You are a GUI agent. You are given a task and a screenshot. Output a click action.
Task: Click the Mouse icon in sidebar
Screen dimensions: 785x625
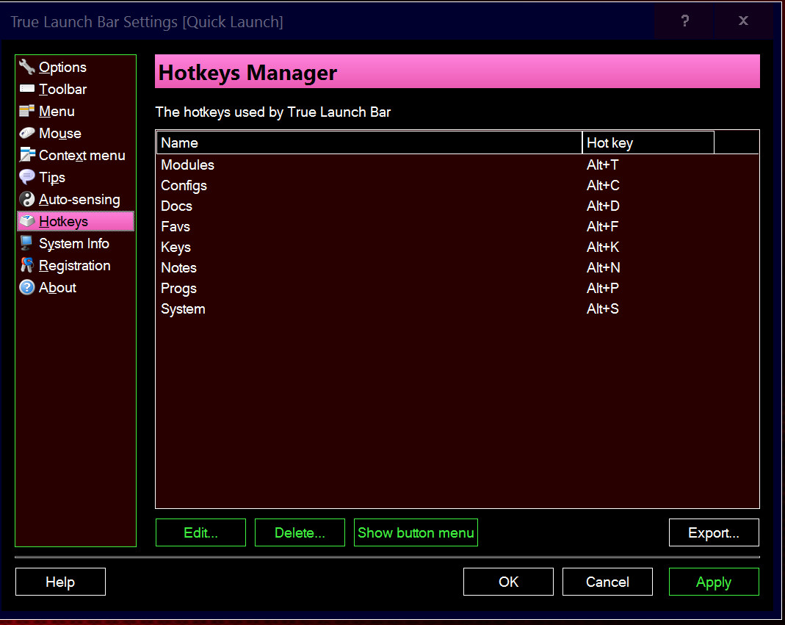click(27, 134)
